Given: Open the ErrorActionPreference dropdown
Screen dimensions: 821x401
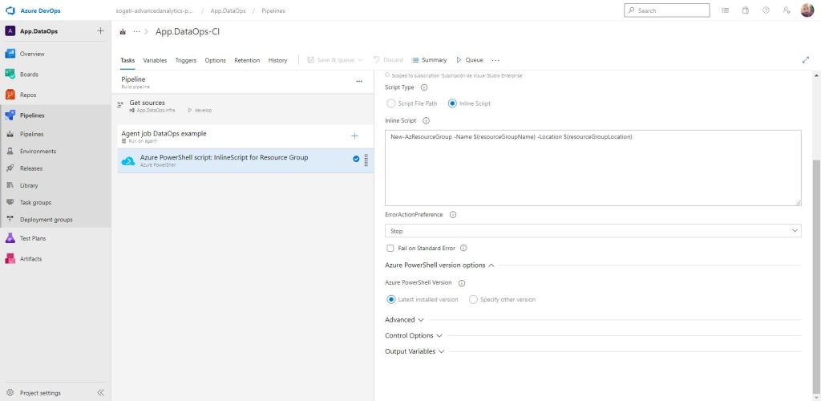Looking at the screenshot, I should tap(592, 231).
